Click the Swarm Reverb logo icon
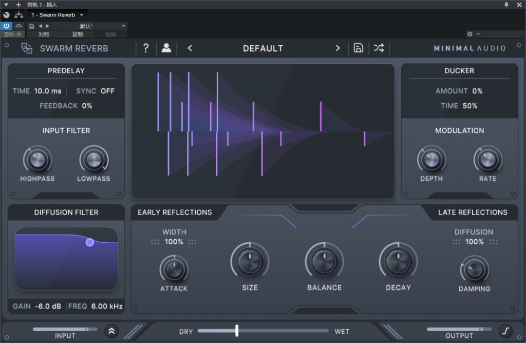Screen dimensions: 526x343 pos(27,48)
